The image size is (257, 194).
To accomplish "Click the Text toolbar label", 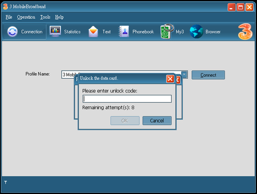I will click(106, 31).
